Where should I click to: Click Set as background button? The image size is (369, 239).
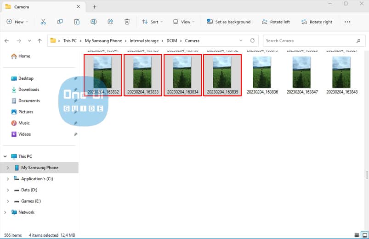click(x=228, y=22)
